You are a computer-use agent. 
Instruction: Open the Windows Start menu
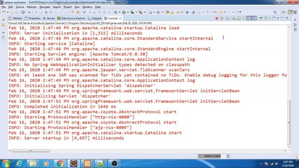pos(6,164)
